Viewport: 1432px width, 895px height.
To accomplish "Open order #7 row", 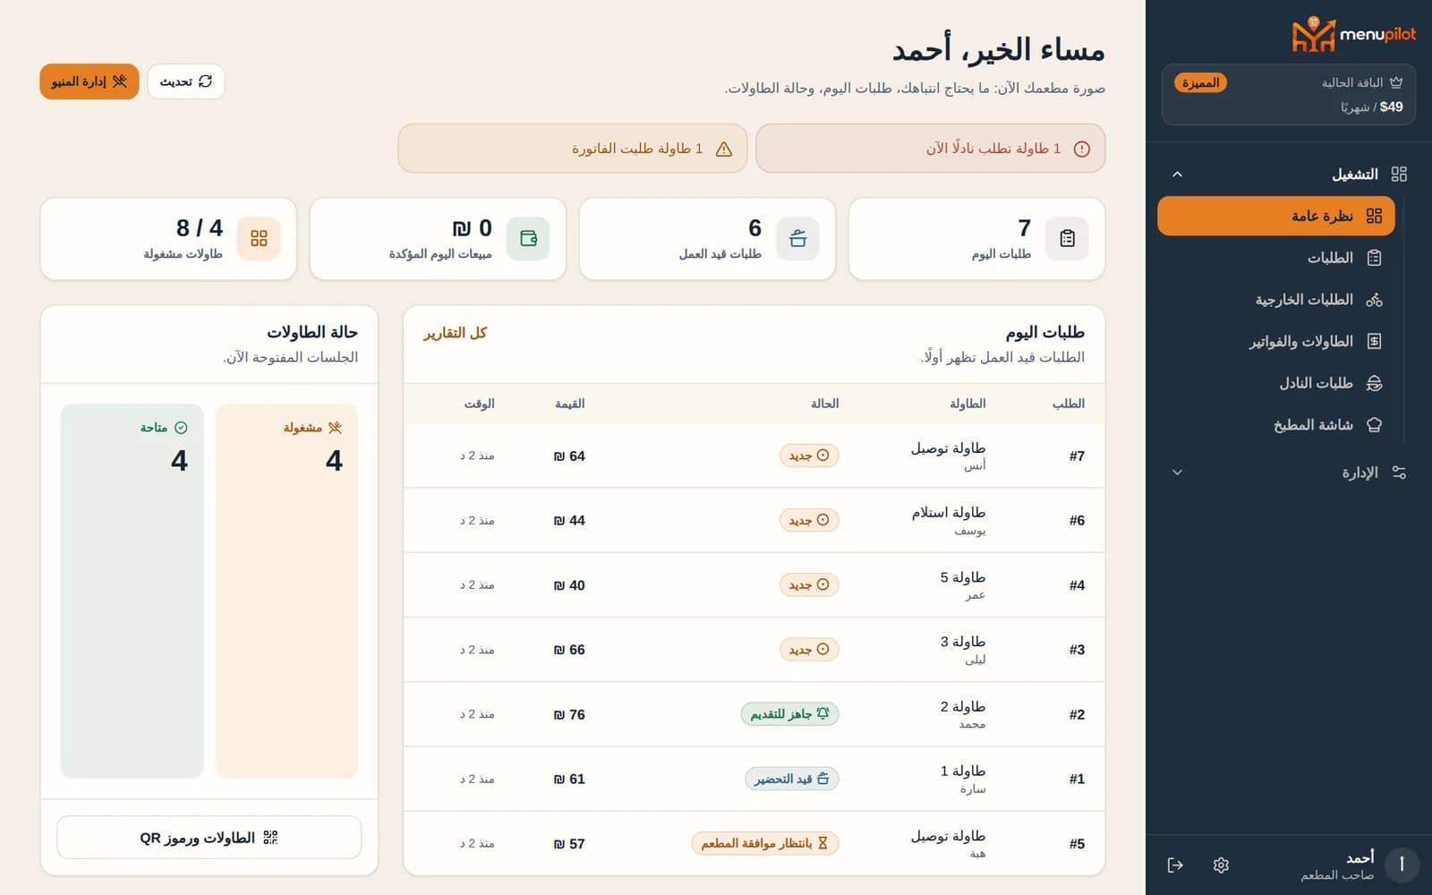I will [754, 456].
